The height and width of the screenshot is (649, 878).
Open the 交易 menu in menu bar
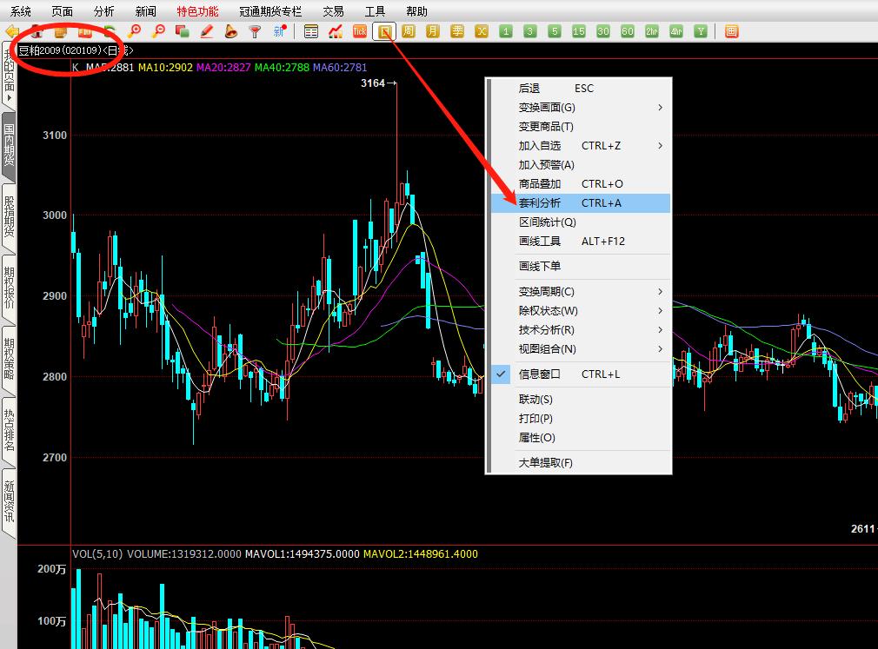pyautogui.click(x=333, y=11)
